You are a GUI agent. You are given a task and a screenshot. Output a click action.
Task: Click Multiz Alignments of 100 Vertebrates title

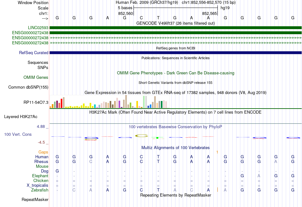coord(175,148)
